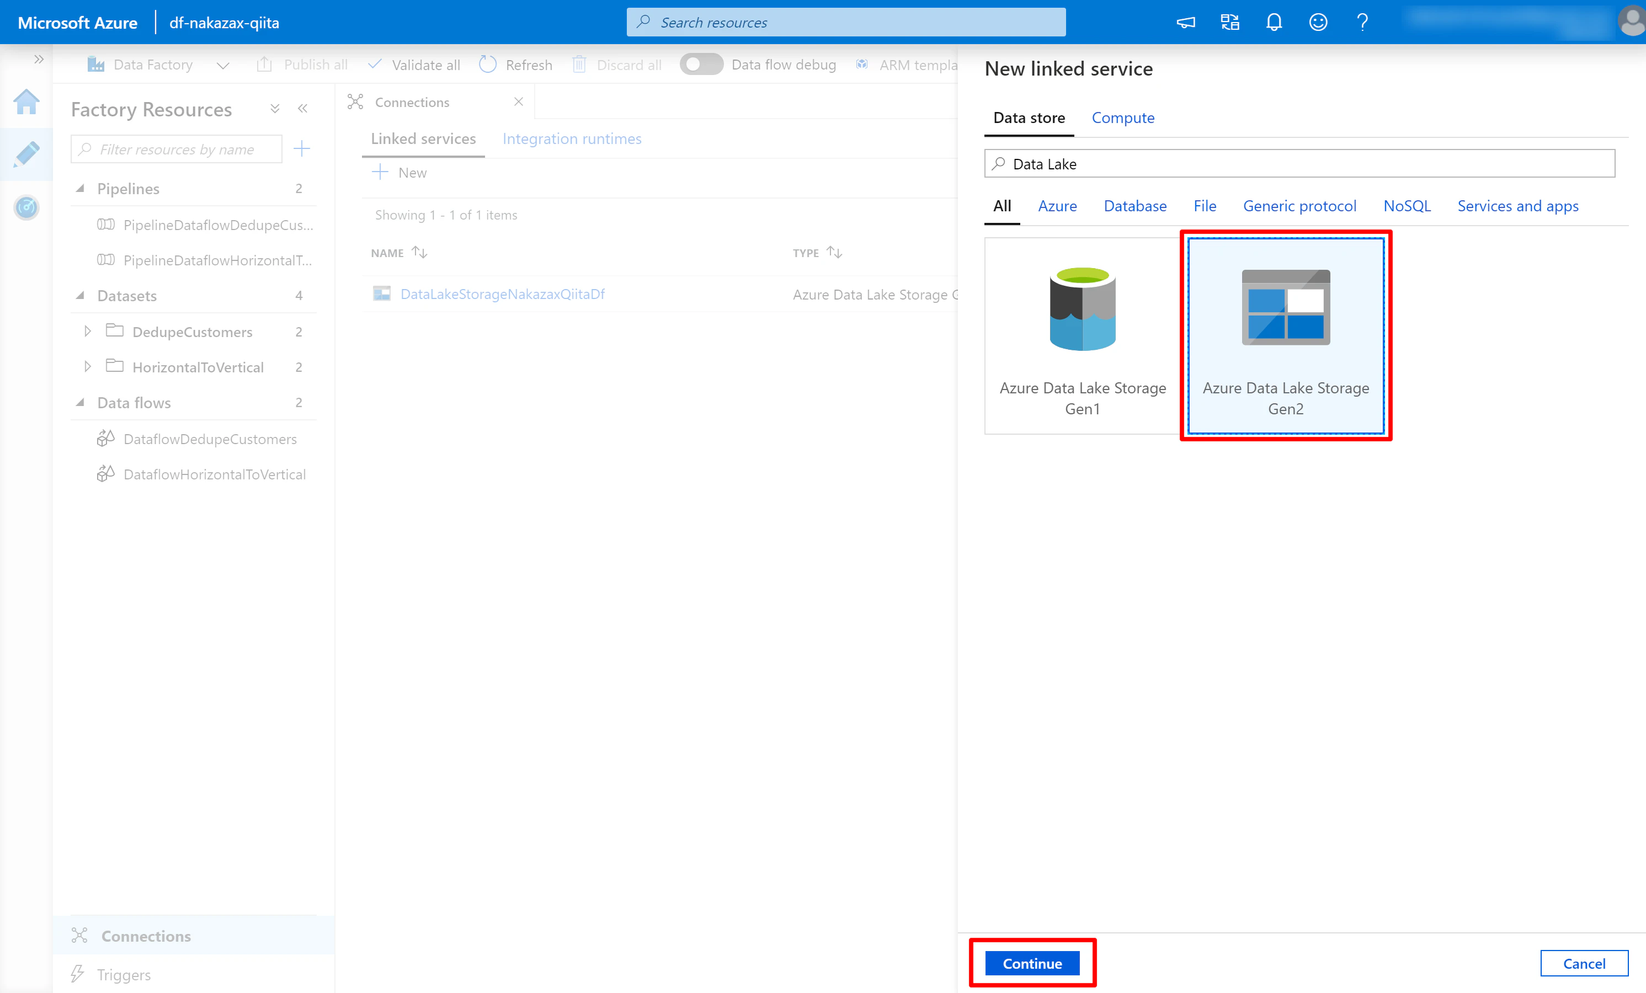1646x993 pixels.
Task: Click the Data Lake search field
Action: point(1299,164)
